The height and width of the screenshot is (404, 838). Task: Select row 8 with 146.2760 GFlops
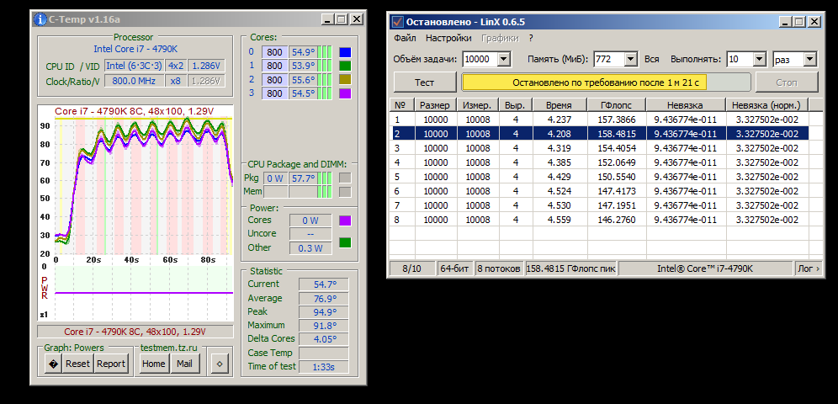[x=599, y=220]
